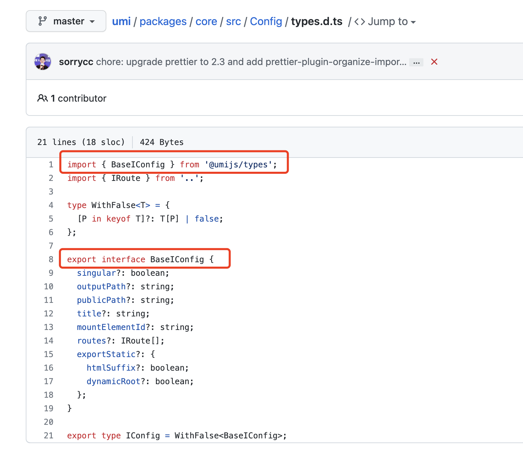The image size is (523, 456).
Task: Click the contributors people icon
Action: pos(43,98)
